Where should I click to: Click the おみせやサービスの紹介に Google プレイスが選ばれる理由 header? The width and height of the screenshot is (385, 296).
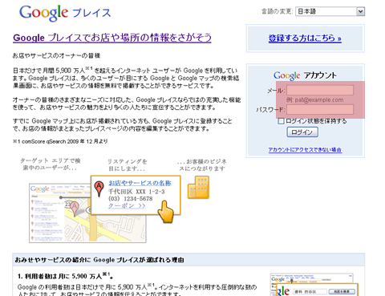pyautogui.click(x=99, y=260)
